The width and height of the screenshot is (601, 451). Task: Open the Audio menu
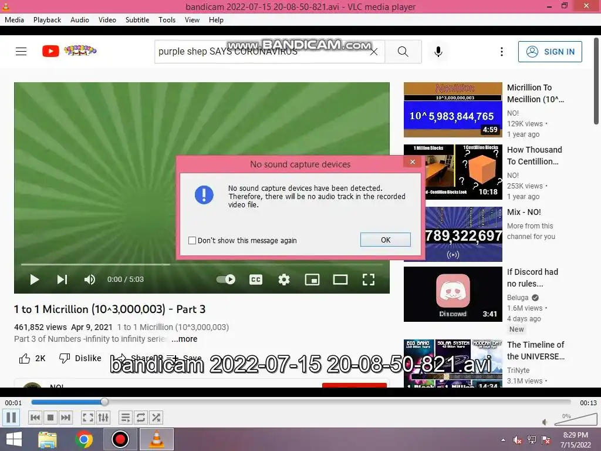click(x=80, y=20)
